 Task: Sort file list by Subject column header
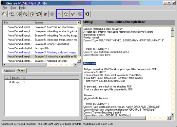tap(55, 23)
